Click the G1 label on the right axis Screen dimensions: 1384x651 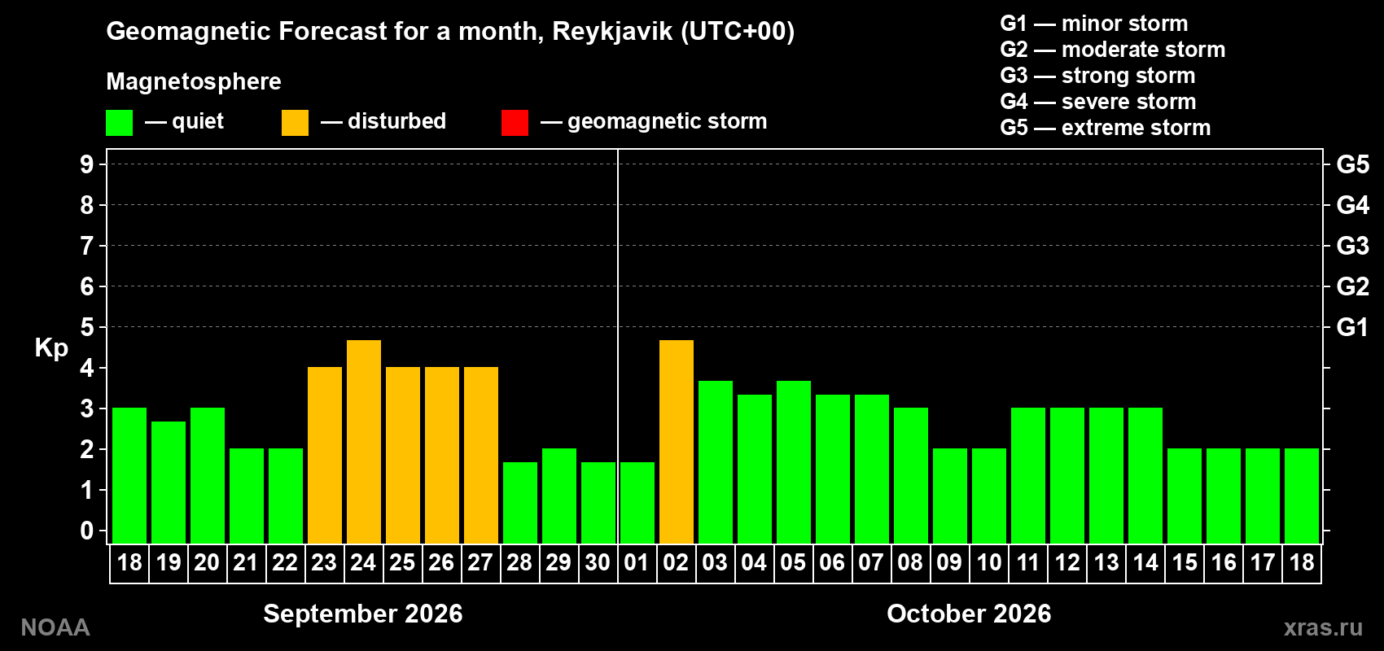(x=1353, y=327)
